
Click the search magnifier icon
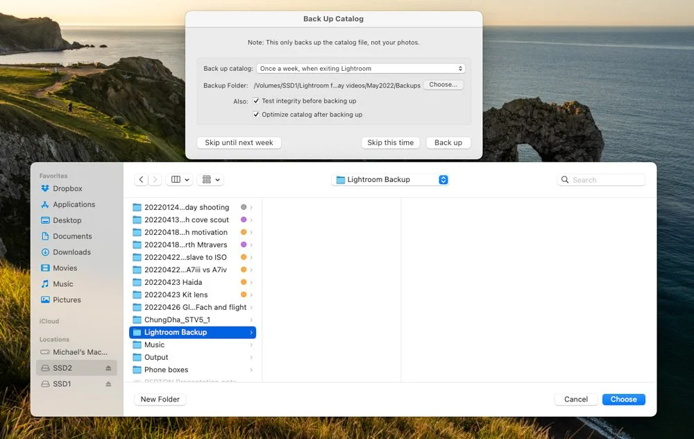point(565,180)
